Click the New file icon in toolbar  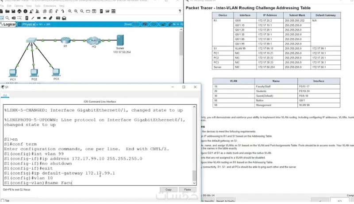pyautogui.click(x=2, y=11)
